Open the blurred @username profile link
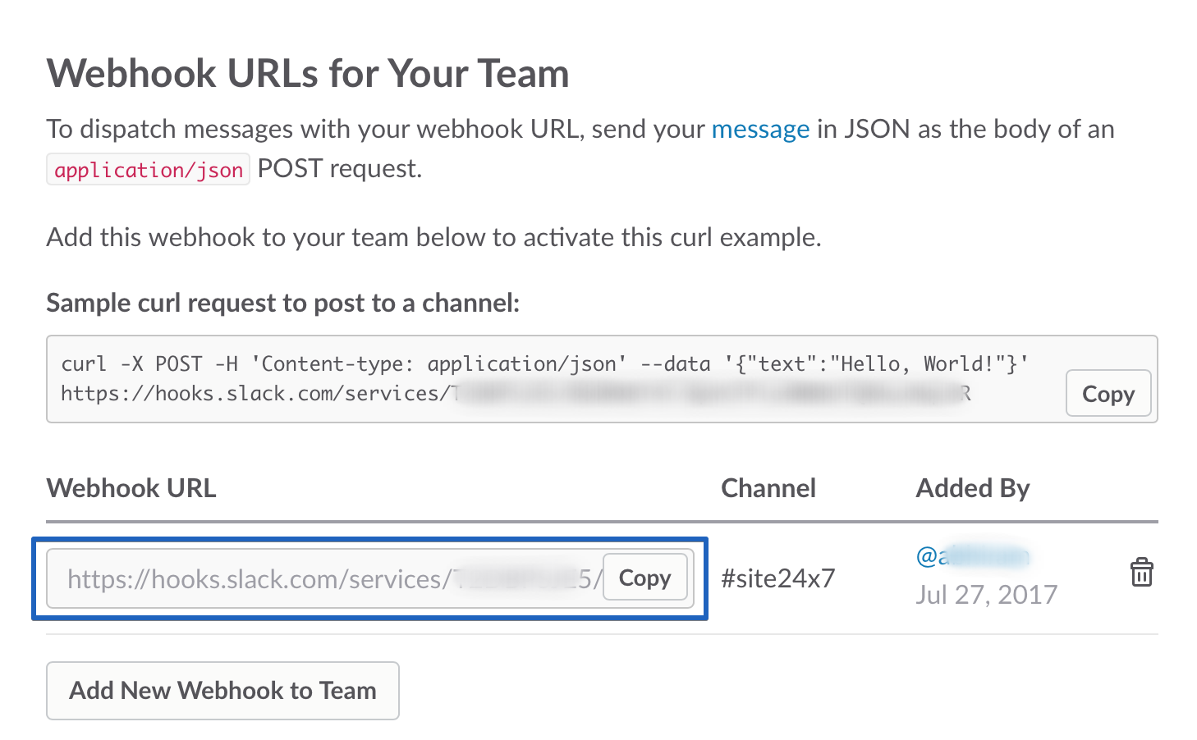 tap(972, 556)
